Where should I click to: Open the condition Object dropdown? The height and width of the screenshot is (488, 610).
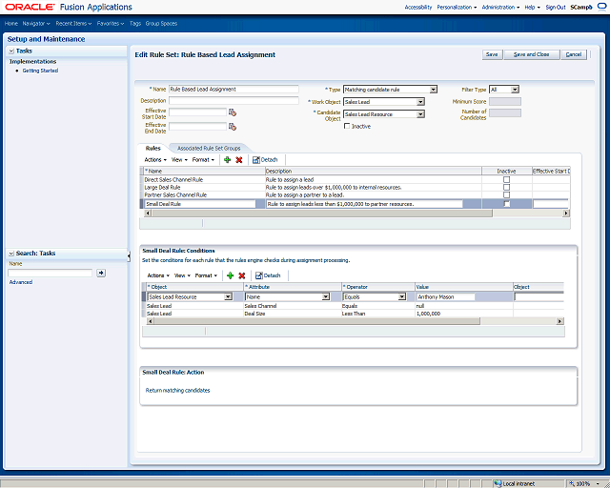coord(228,297)
